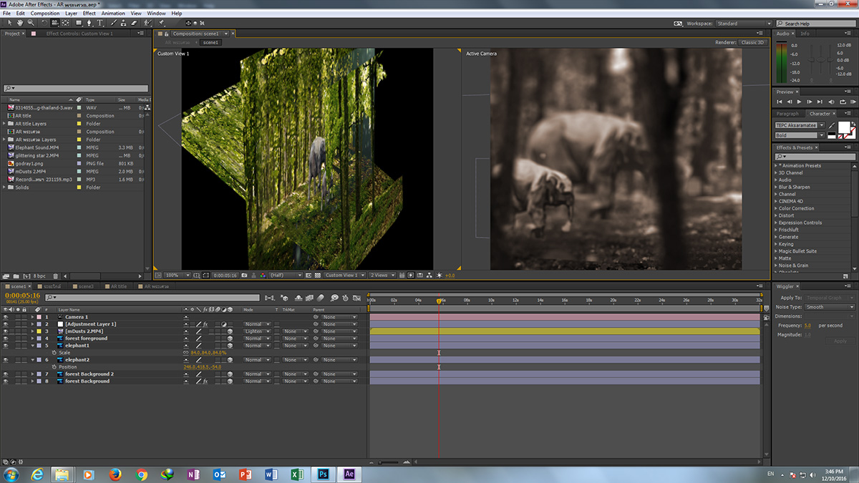Open blending mode dropdown for mDusts 2.MP4
The height and width of the screenshot is (483, 859).
[257, 331]
